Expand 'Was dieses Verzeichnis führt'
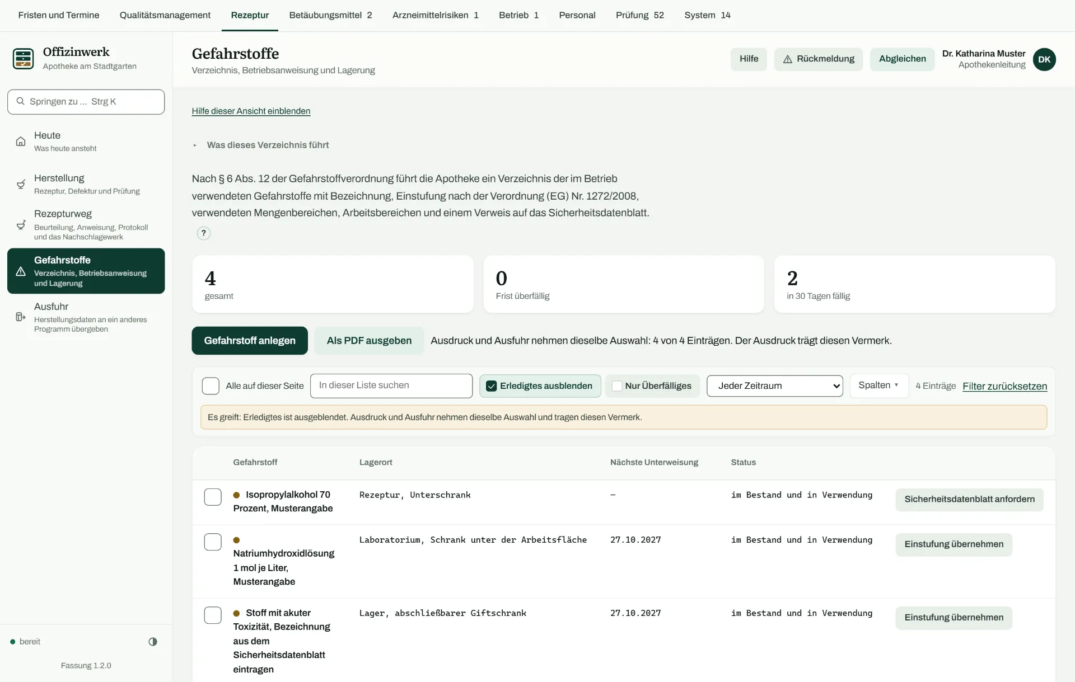This screenshot has height=682, width=1075. [x=260, y=145]
